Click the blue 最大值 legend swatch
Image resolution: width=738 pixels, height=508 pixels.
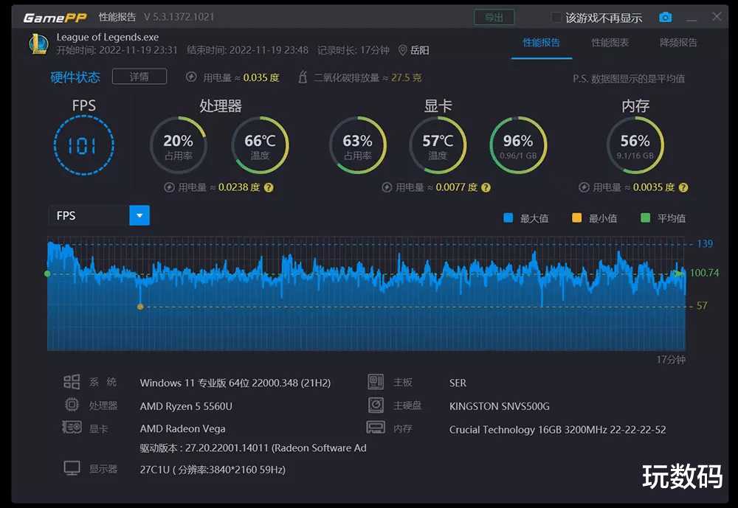tap(508, 218)
